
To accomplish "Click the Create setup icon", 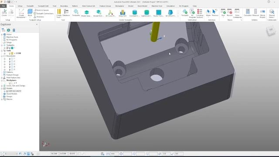I will [4, 13].
